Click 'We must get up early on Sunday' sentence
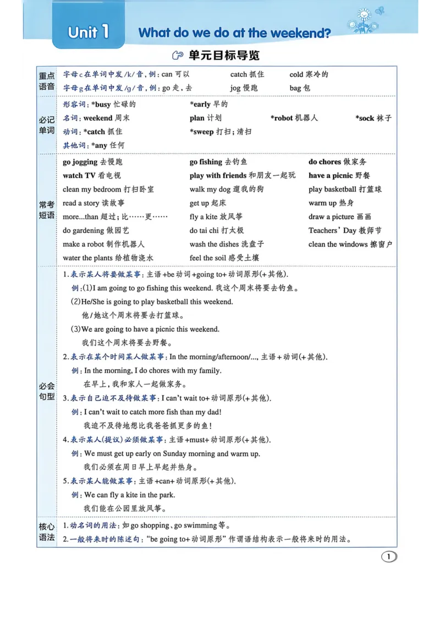440x622 pixels. [x=172, y=453]
